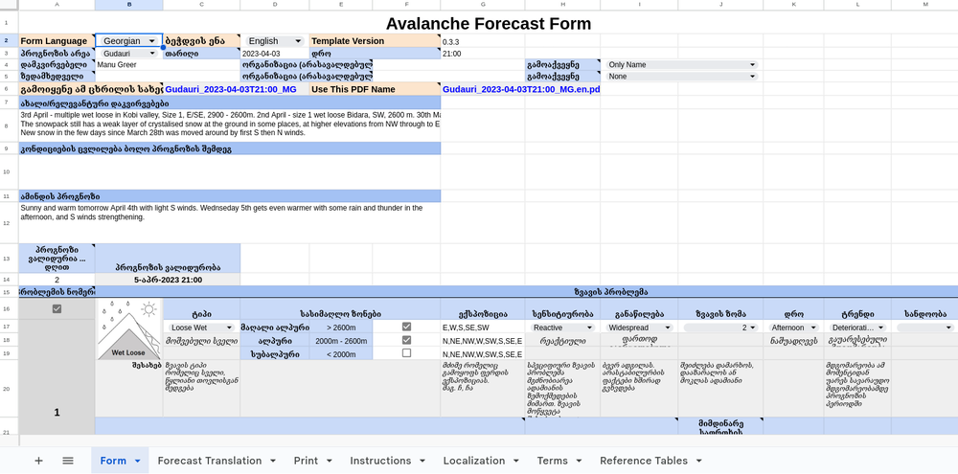Switch to the Form sheet tab

[113, 461]
